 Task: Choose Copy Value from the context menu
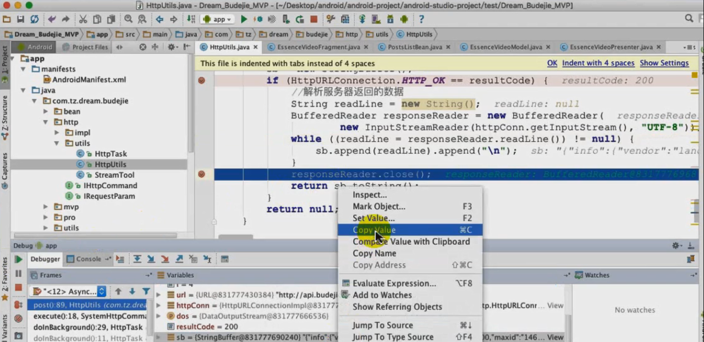(x=374, y=230)
